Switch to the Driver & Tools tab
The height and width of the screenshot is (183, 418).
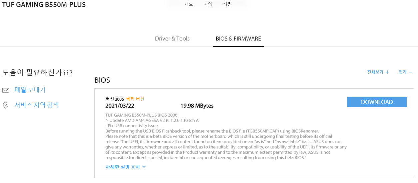[x=172, y=39]
